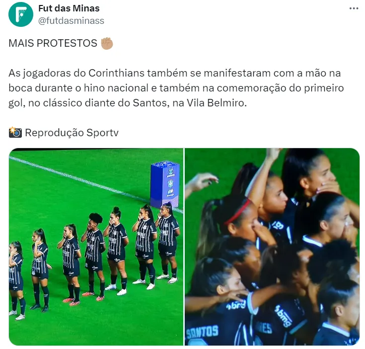Click the MAIS PROTESTOS headline text
Viewport: 365px width, 349px height.
coord(53,43)
